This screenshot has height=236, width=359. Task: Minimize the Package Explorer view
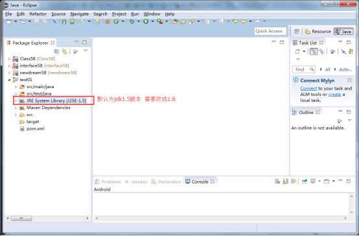77,42
